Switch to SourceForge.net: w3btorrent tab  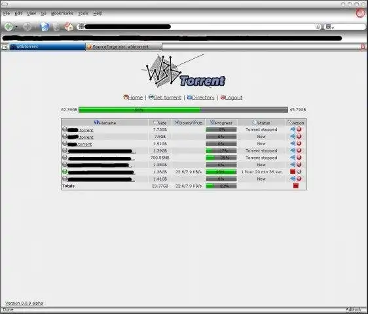pyautogui.click(x=124, y=47)
